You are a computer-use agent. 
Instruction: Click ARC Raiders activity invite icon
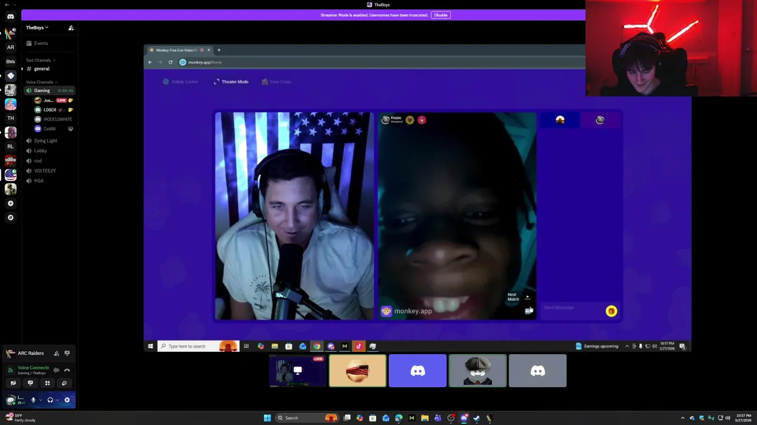click(x=56, y=353)
